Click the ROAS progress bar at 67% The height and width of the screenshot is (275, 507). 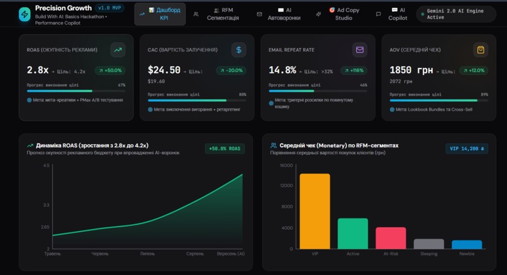point(76,91)
